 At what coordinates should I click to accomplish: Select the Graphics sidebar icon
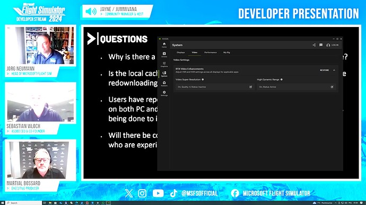point(164,64)
